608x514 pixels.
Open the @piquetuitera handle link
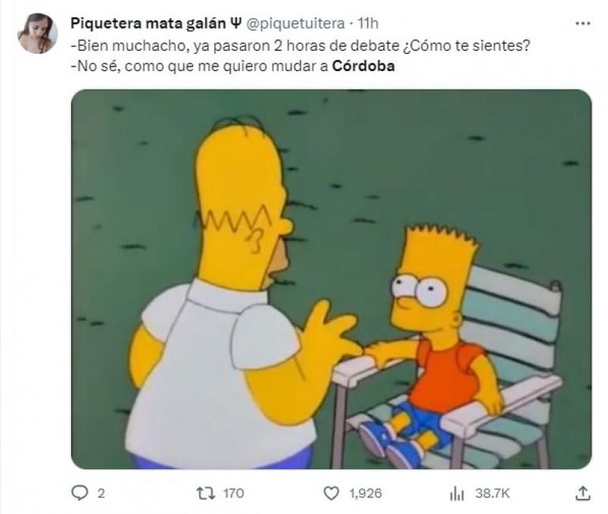(295, 24)
